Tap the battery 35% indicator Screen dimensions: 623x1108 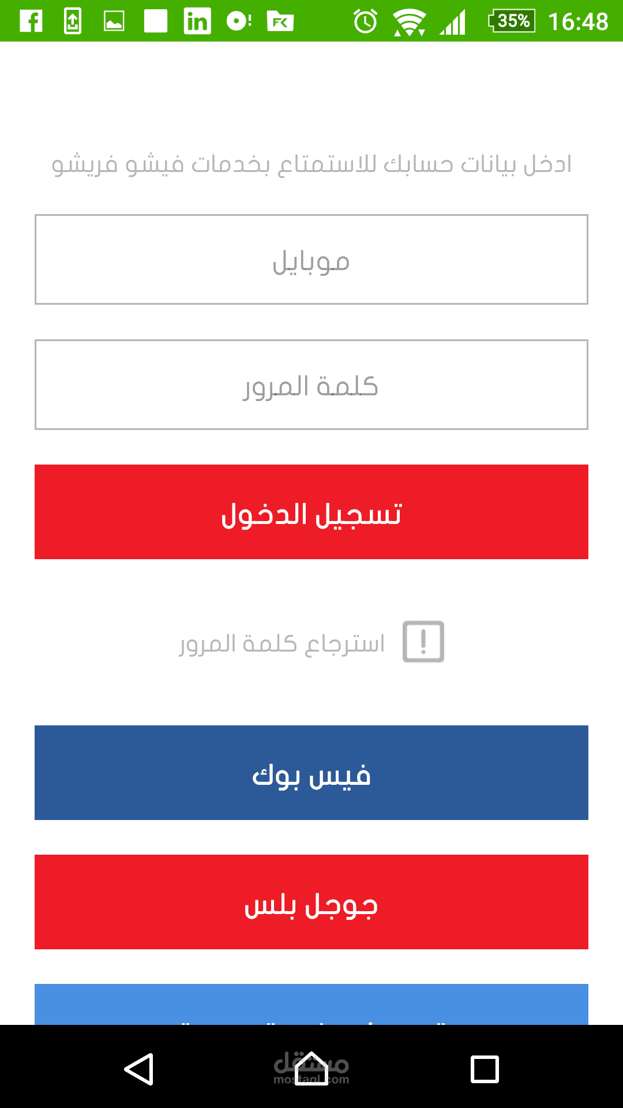512,21
